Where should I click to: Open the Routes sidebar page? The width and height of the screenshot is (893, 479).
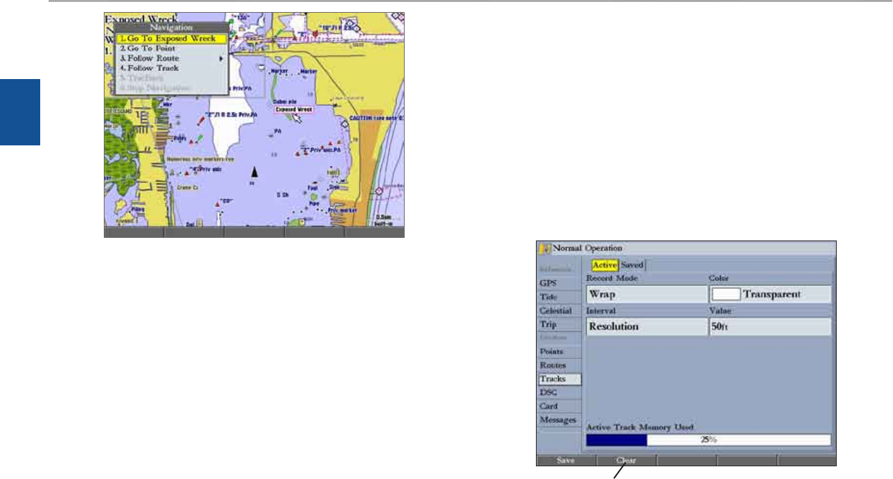coord(559,365)
